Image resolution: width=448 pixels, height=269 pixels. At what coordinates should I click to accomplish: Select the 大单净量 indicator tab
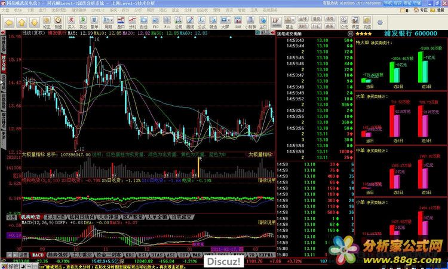click(x=108, y=217)
